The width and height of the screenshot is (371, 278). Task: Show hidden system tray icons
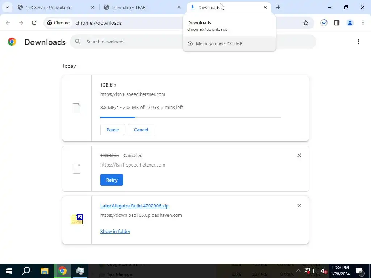pyautogui.click(x=298, y=271)
